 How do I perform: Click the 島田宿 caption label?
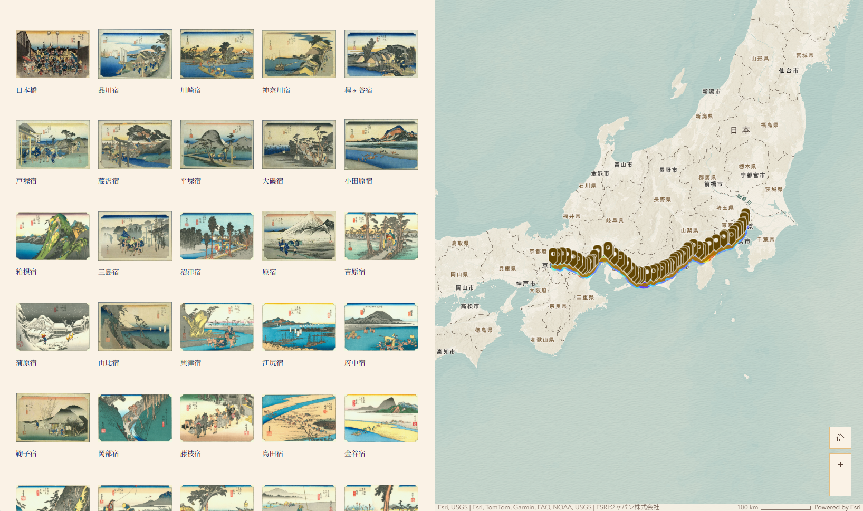[273, 454]
